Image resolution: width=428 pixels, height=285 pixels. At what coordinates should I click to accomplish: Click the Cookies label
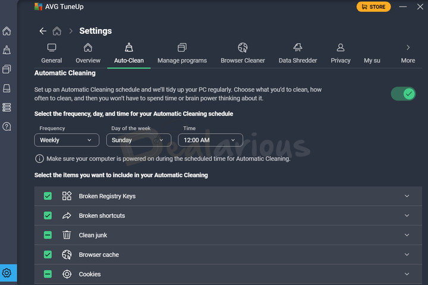(x=90, y=274)
